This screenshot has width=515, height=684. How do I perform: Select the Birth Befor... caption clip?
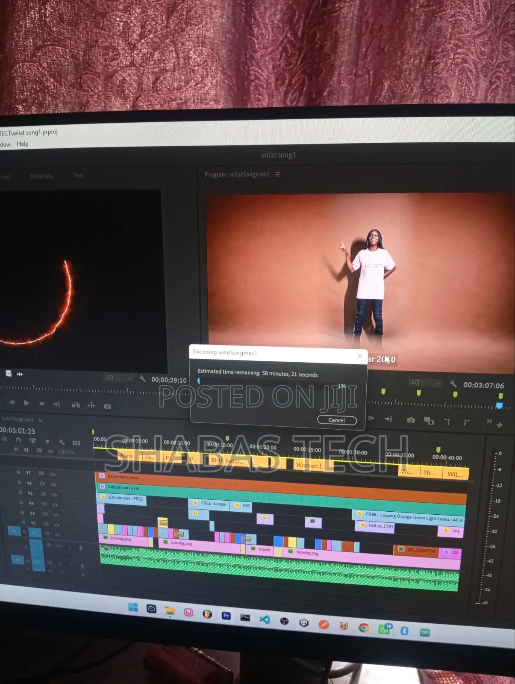(229, 460)
